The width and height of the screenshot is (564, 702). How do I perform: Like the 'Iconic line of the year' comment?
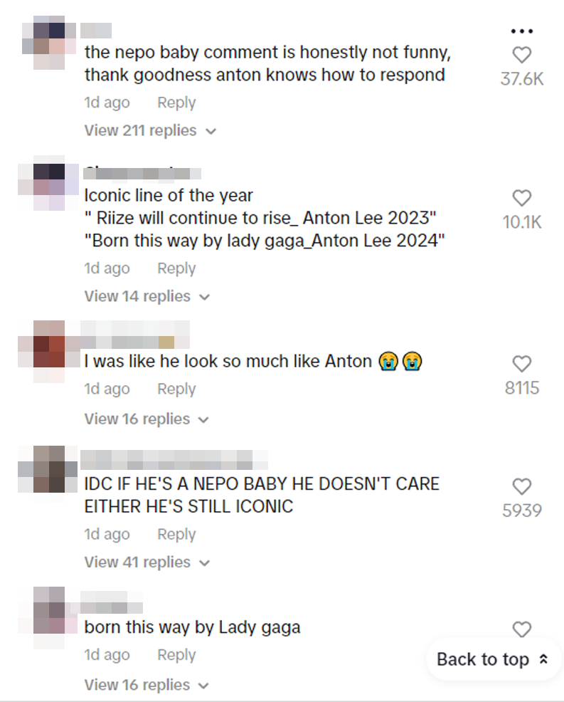pyautogui.click(x=521, y=199)
